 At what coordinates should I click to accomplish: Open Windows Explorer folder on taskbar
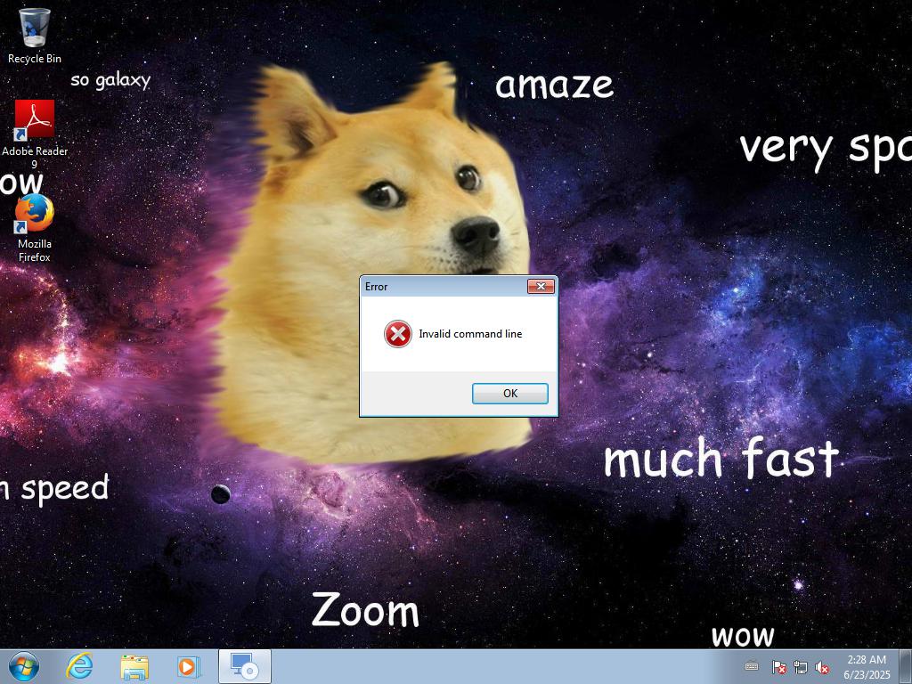tap(134, 666)
